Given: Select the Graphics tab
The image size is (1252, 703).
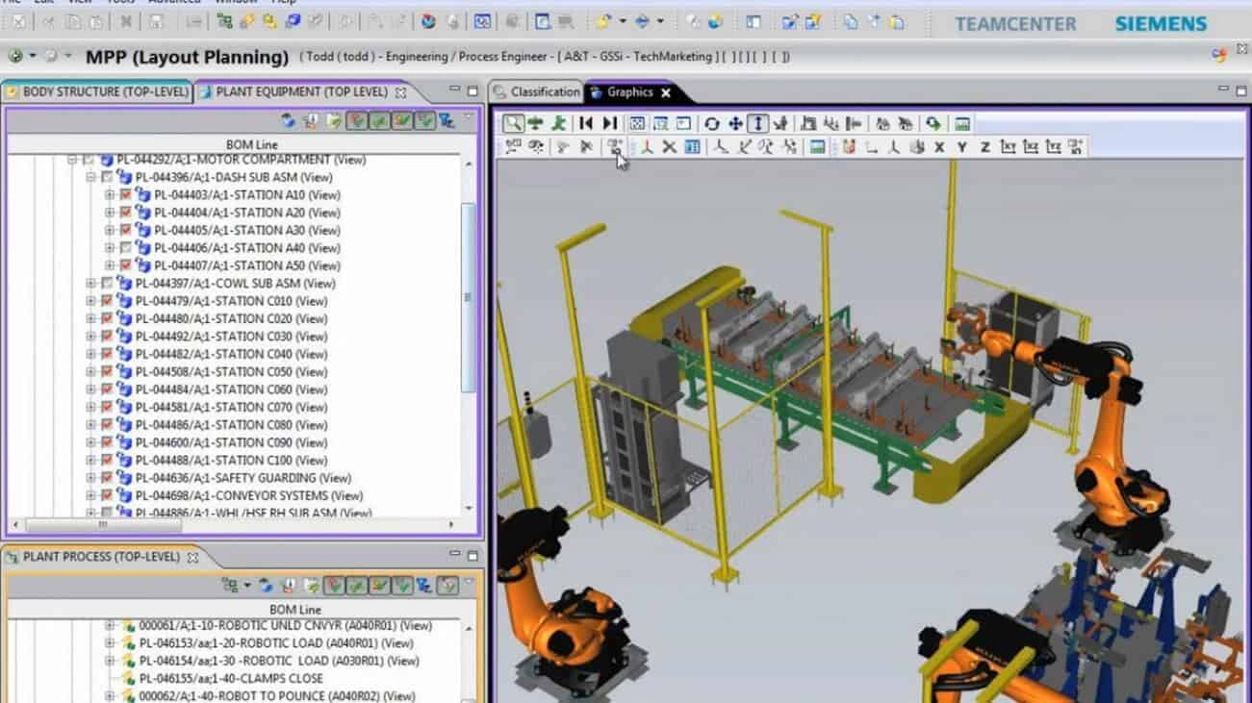Looking at the screenshot, I should click(x=629, y=92).
